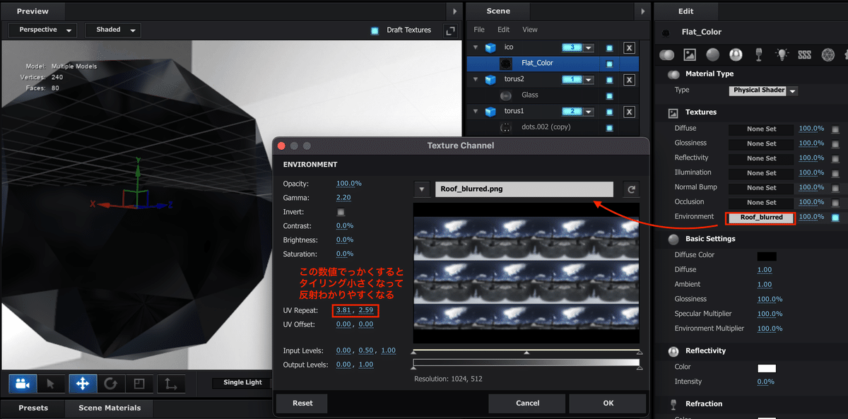Click the Reset button in Texture Channel

point(302,403)
